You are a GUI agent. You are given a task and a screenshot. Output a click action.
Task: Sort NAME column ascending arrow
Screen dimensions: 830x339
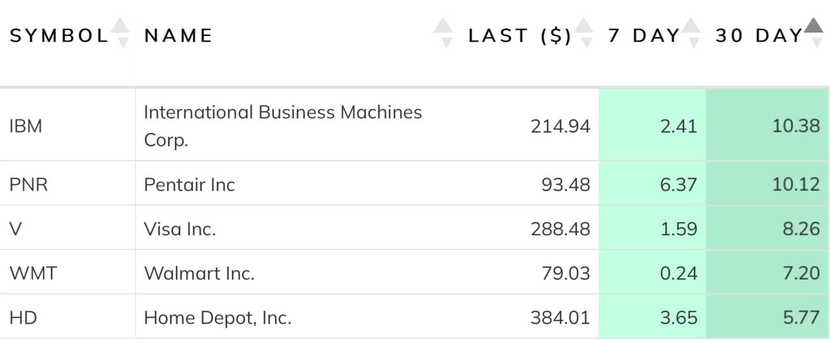[x=443, y=25]
